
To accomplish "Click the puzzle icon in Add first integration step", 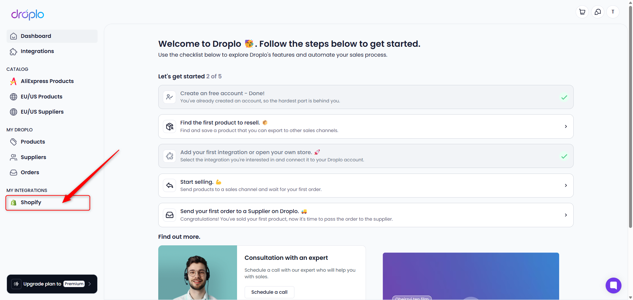I will point(169,156).
